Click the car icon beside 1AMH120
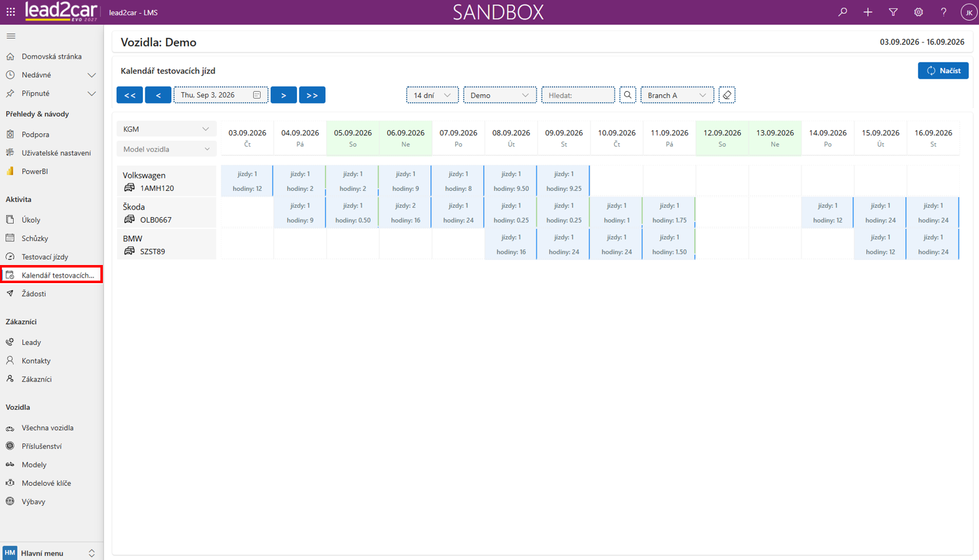The height and width of the screenshot is (560, 979). pos(129,188)
